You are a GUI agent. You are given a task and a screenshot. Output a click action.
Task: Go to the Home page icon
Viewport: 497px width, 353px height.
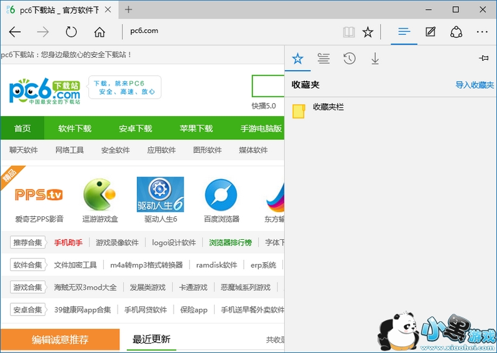[100, 32]
